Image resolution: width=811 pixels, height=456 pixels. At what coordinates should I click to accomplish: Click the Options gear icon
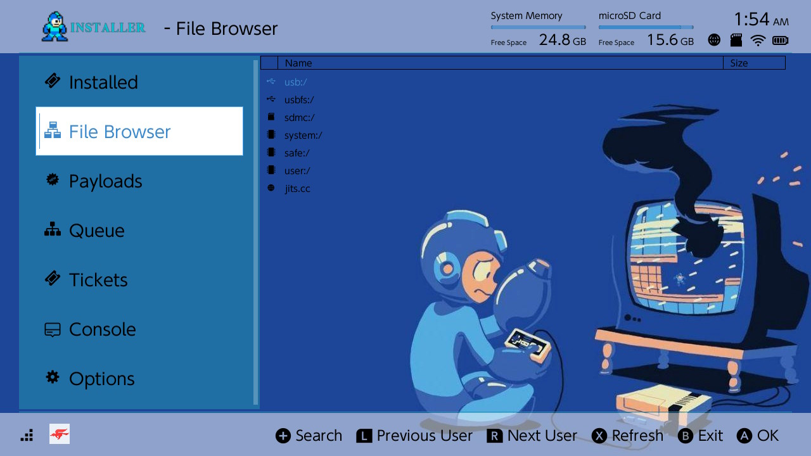tap(53, 377)
